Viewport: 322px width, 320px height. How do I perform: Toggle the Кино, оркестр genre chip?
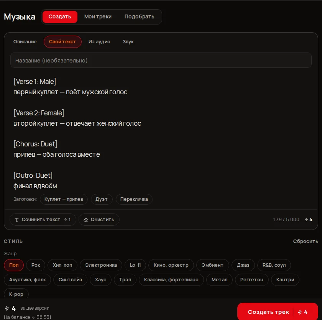pyautogui.click(x=171, y=265)
